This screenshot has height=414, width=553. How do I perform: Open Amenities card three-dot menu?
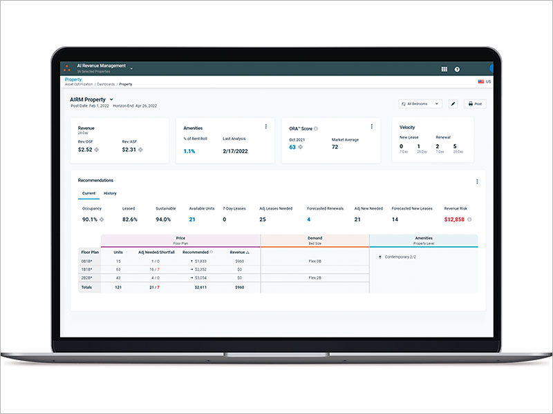click(266, 126)
